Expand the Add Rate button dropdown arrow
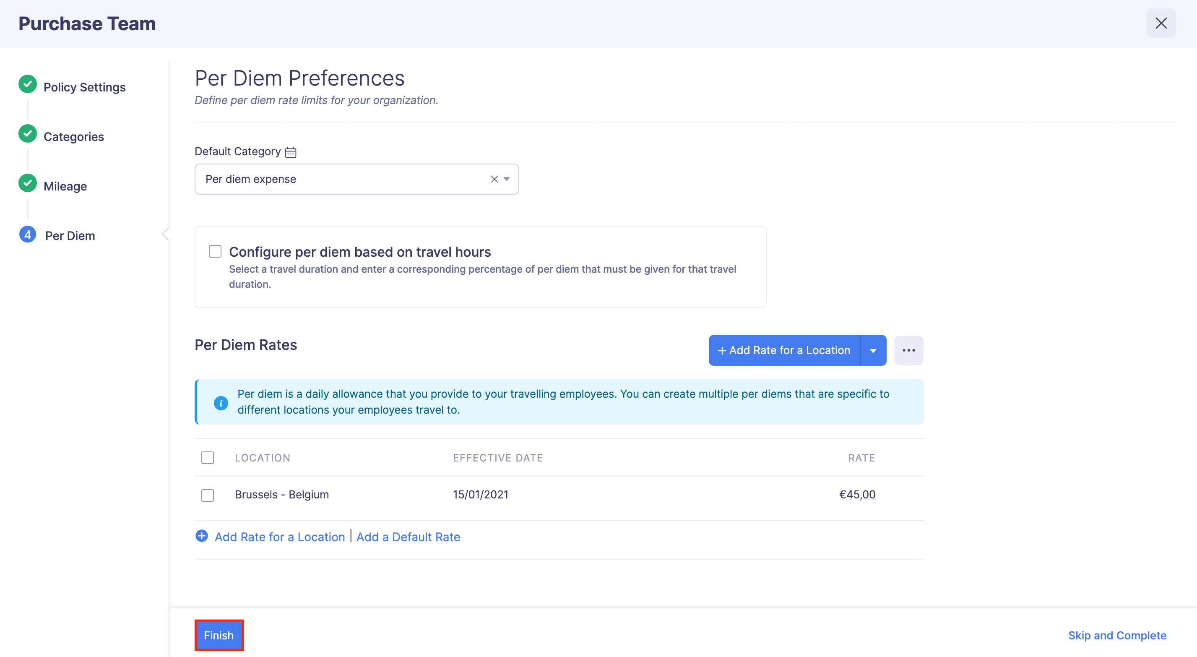 point(873,351)
